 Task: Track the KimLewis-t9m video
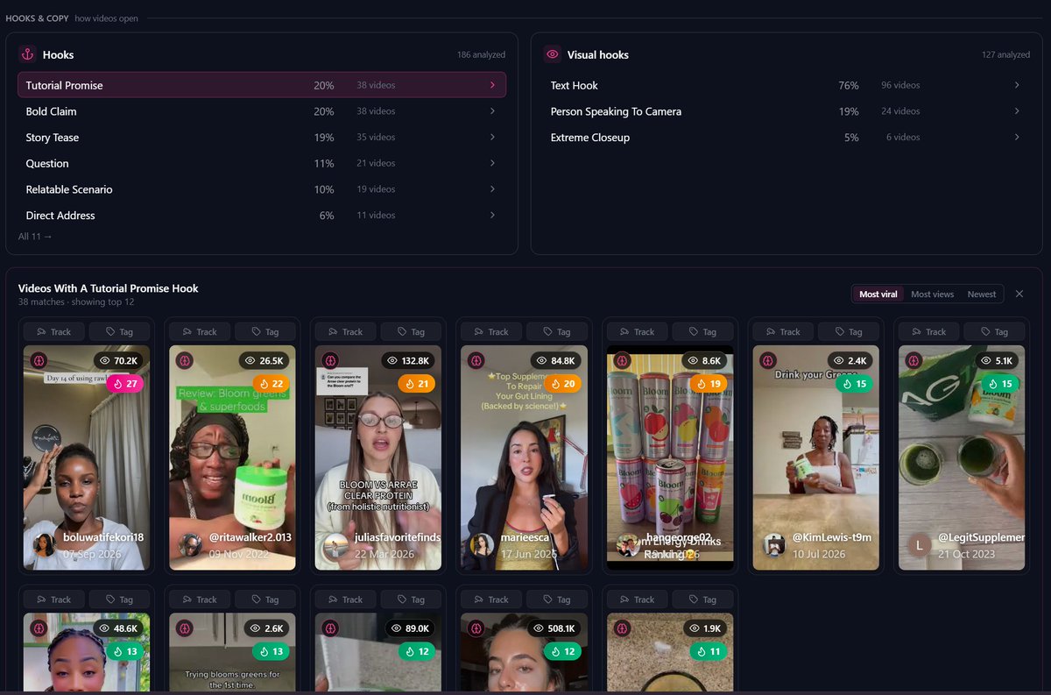783,331
